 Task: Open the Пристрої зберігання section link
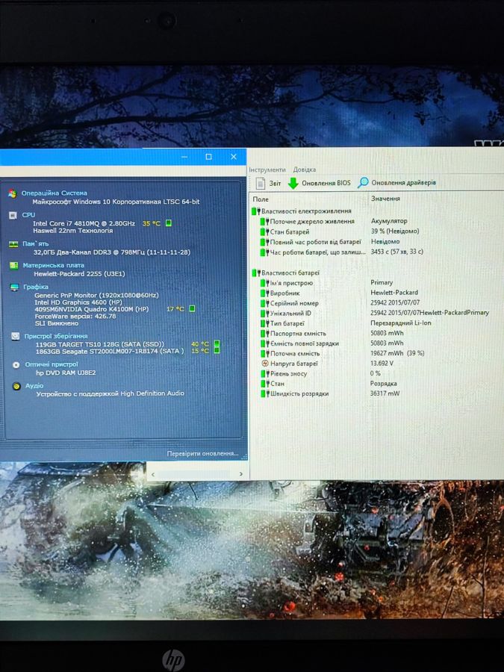click(x=56, y=336)
